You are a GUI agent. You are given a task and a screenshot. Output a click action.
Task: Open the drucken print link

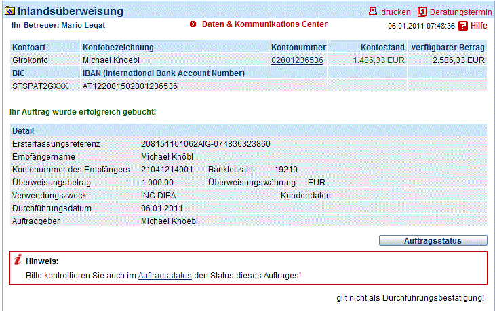[x=396, y=12]
